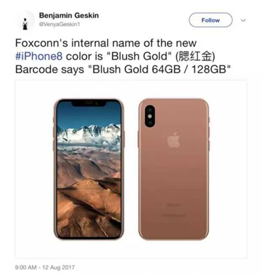Image resolution: width=262 pixels, height=276 pixels.
Task: Click the snowy mountain wallpaper area
Action: 89,136
